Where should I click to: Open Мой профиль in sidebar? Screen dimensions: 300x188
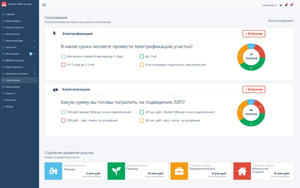pyautogui.click(x=13, y=21)
